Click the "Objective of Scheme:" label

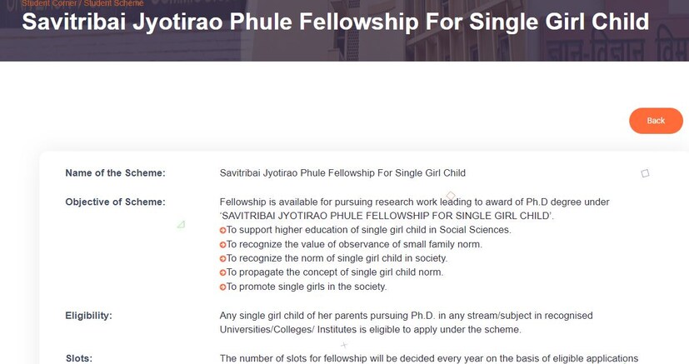[115, 202]
